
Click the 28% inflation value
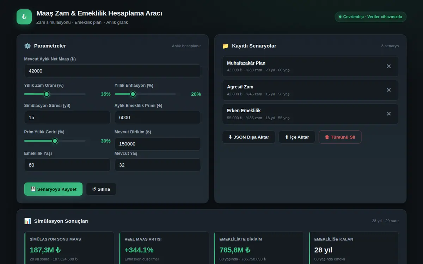[196, 94]
